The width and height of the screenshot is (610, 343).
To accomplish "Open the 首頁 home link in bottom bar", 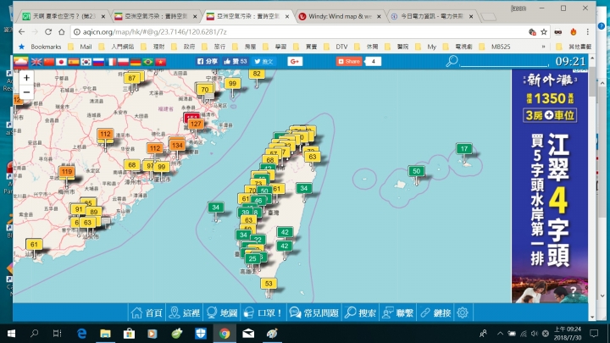I will coord(147,313).
